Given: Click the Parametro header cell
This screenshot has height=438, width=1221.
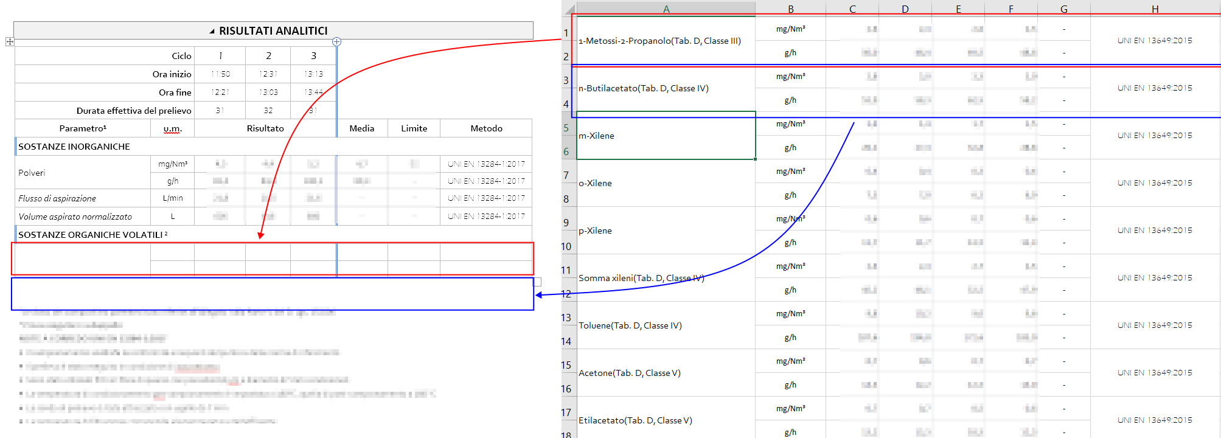Looking at the screenshot, I should pyautogui.click(x=83, y=128).
